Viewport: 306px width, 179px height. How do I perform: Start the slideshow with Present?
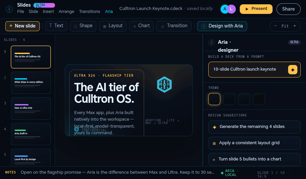coord(256,9)
